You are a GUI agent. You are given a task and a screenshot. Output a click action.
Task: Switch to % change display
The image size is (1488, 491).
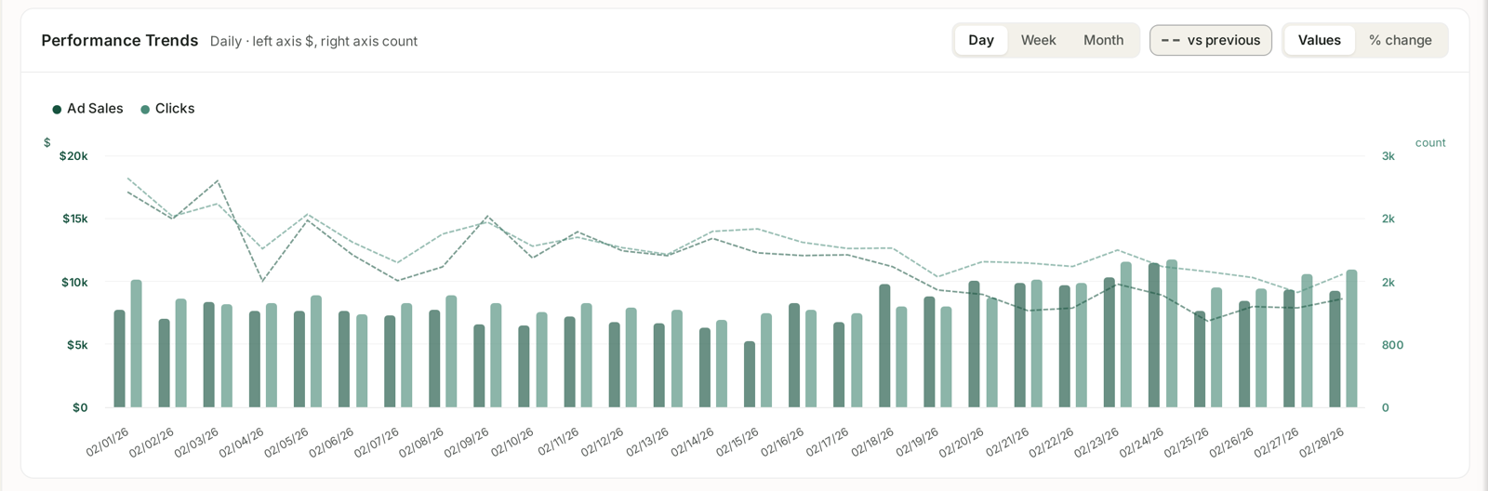1400,40
